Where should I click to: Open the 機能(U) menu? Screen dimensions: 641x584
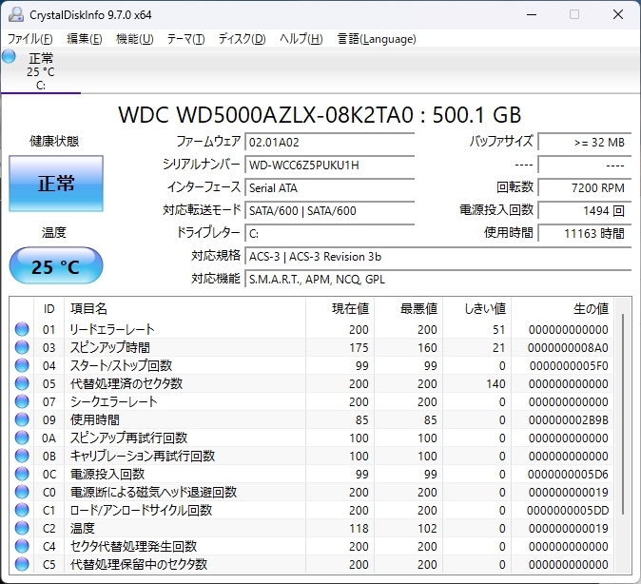tap(134, 39)
